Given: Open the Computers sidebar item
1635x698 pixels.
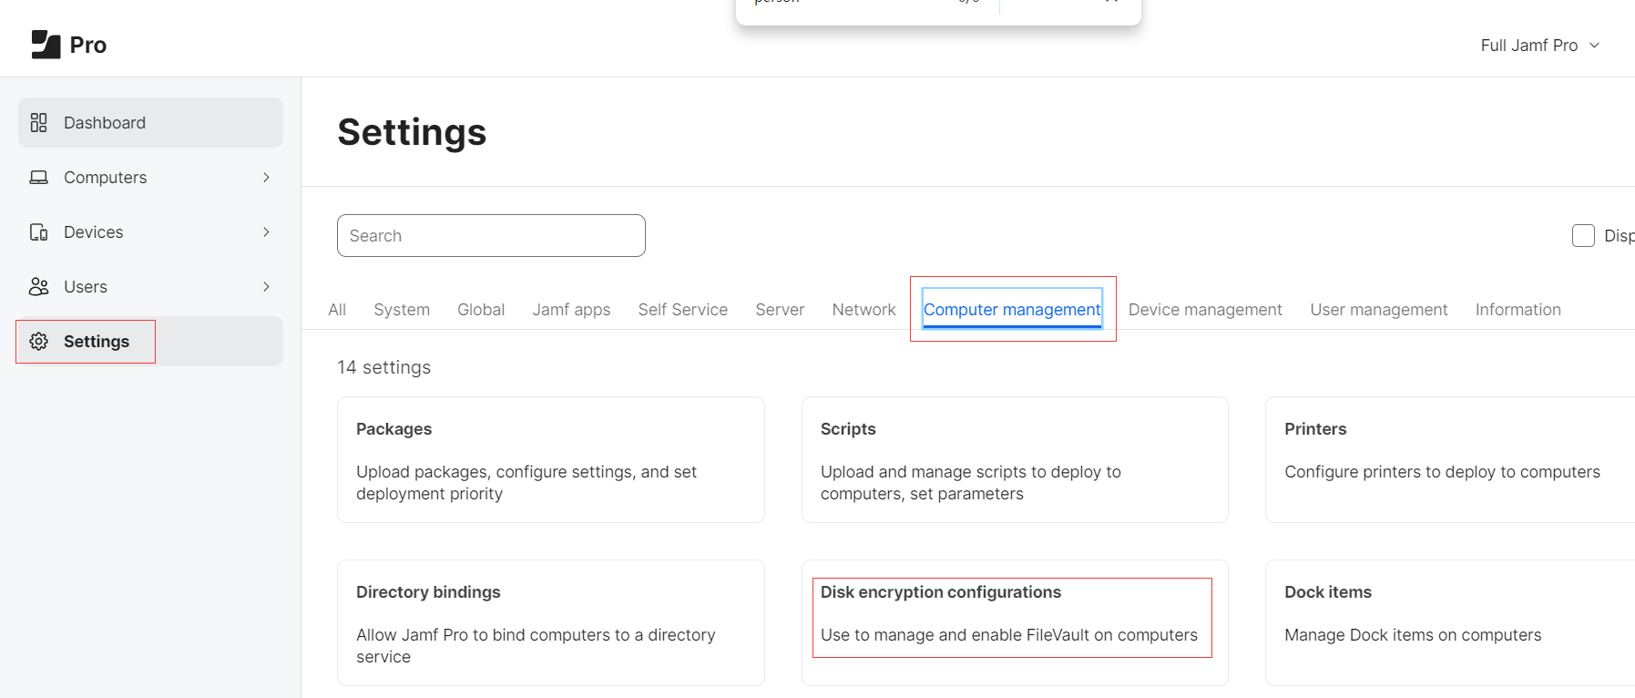Looking at the screenshot, I should 150,177.
